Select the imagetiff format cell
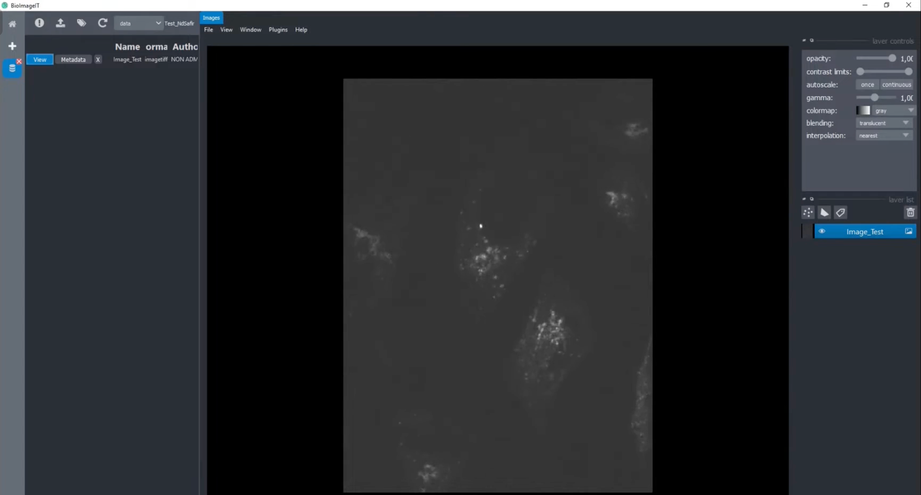The height and width of the screenshot is (495, 921). coord(156,59)
